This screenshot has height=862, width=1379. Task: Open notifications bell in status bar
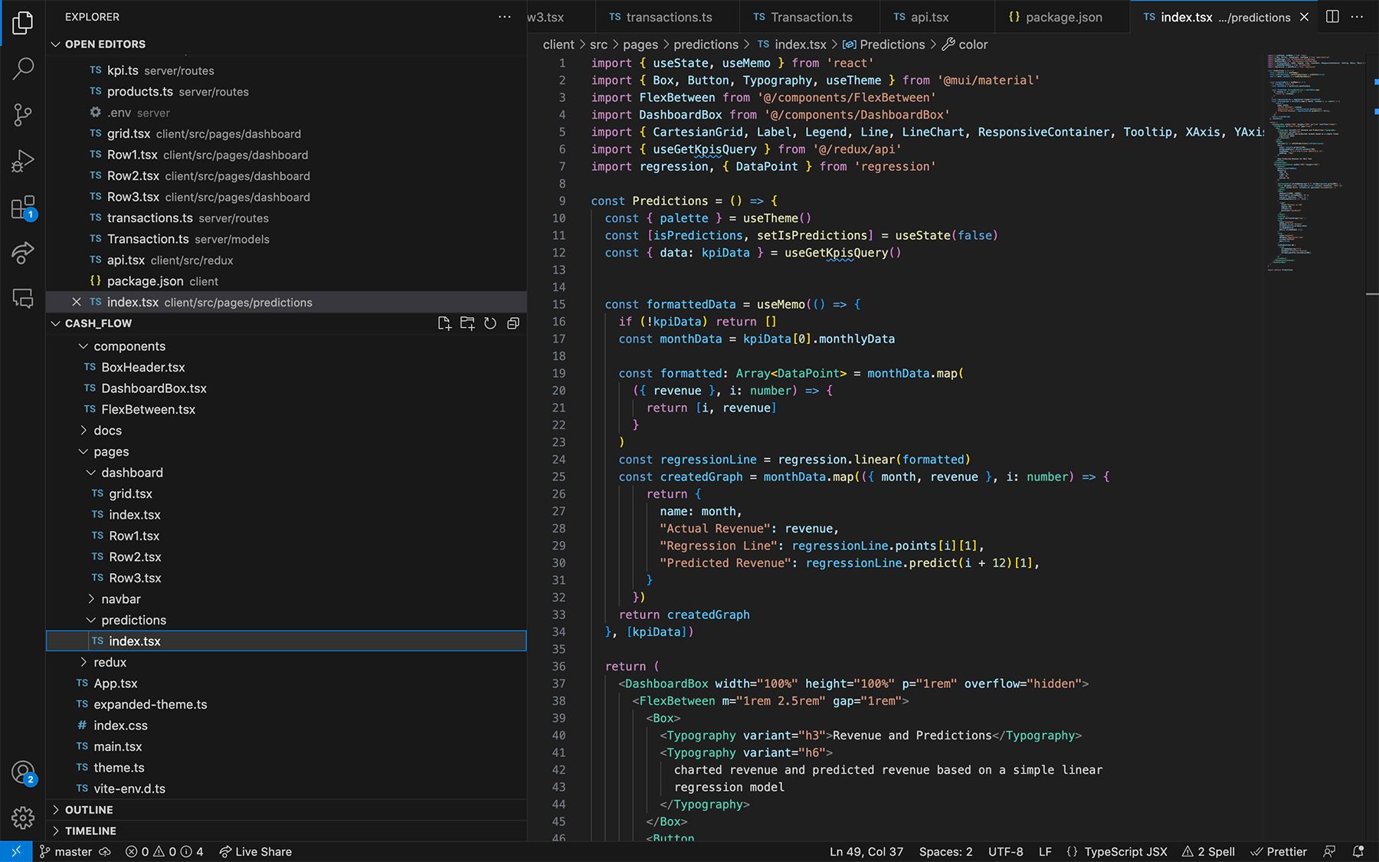pos(1358,851)
